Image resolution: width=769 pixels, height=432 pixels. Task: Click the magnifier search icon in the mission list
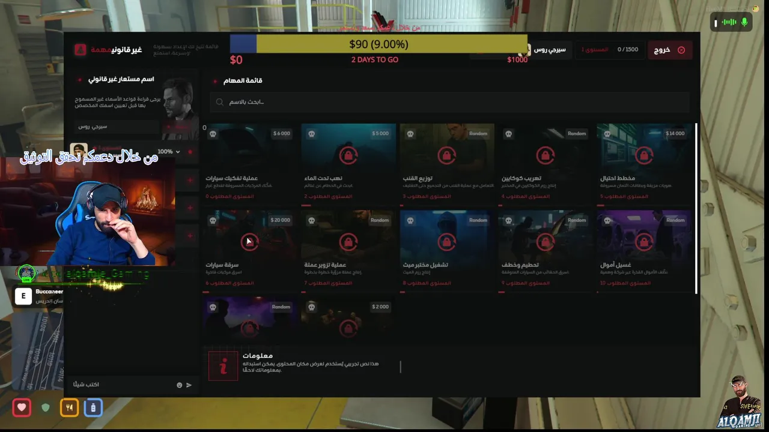point(220,102)
